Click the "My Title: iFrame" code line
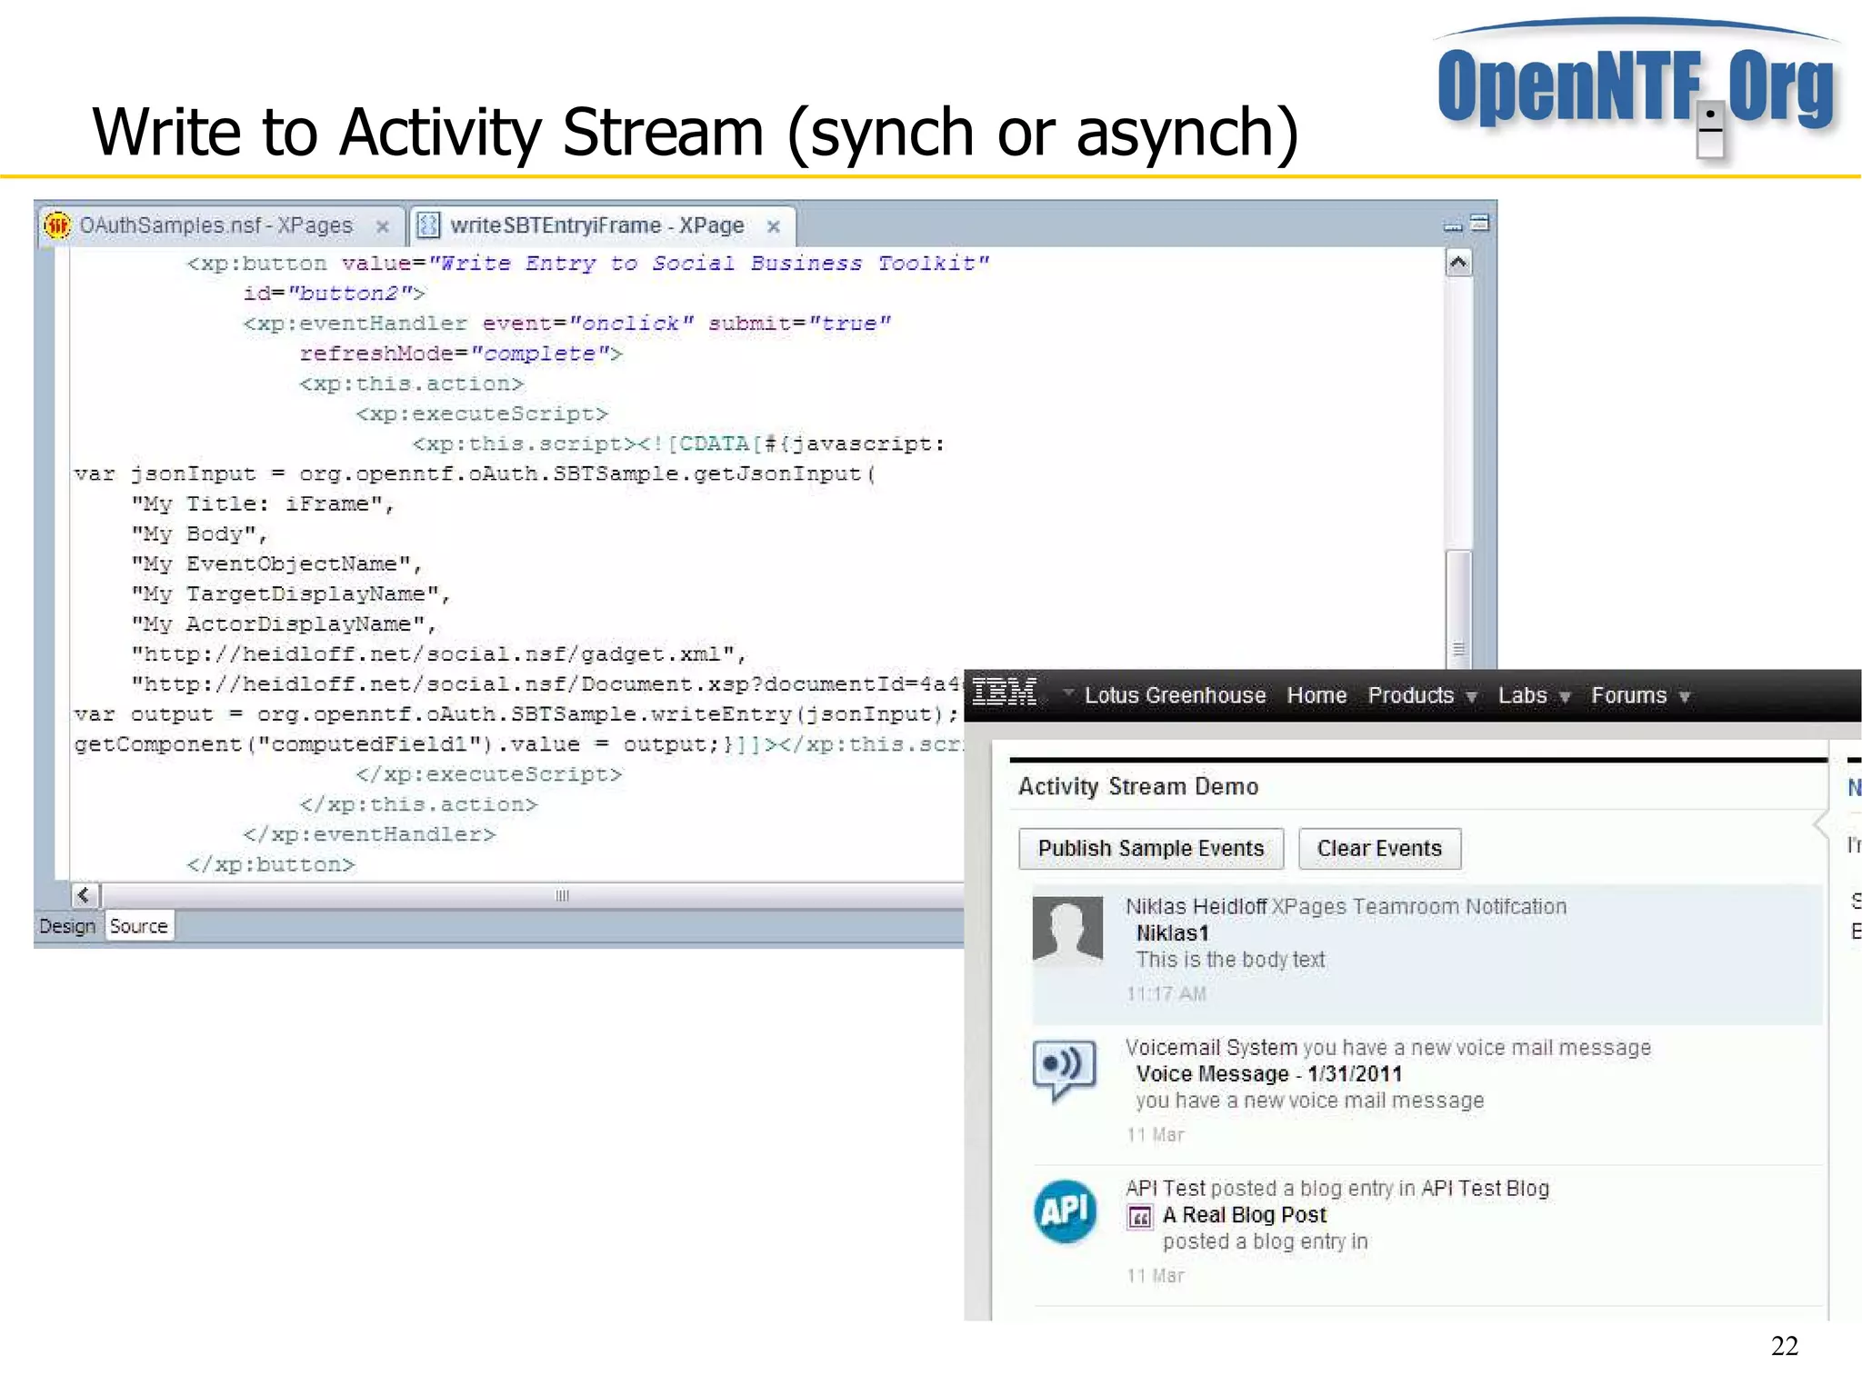The width and height of the screenshot is (1862, 1395). [263, 504]
